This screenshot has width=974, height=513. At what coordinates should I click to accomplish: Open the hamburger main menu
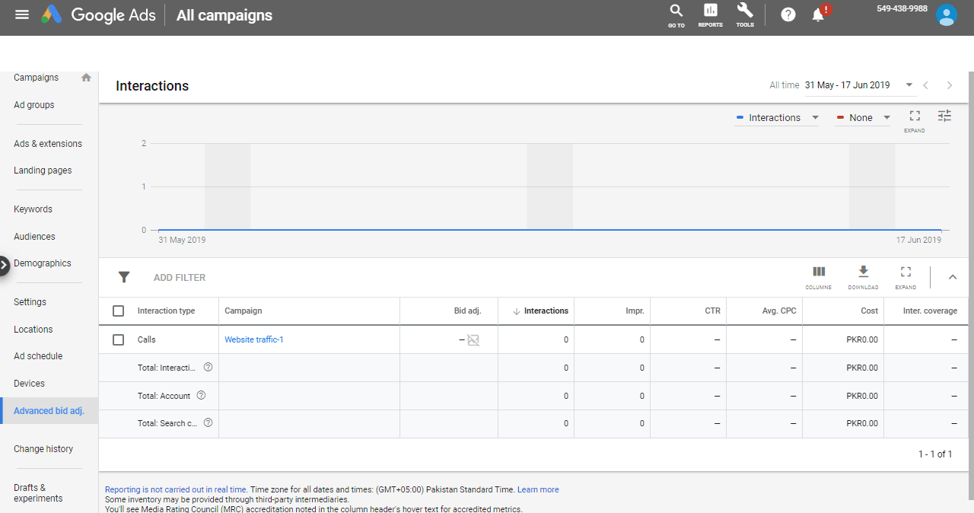[x=22, y=14]
